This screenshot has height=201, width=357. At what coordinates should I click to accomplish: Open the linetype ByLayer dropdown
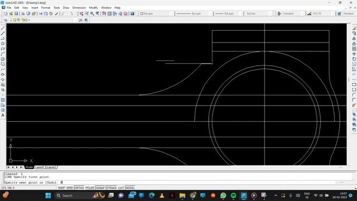coord(194,13)
